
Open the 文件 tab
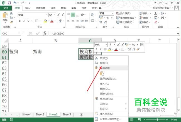[x=6, y=8]
